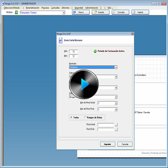The image size is (168, 168).
Task: Click the green Período de Facturación Activo icon
Action: point(95,51)
